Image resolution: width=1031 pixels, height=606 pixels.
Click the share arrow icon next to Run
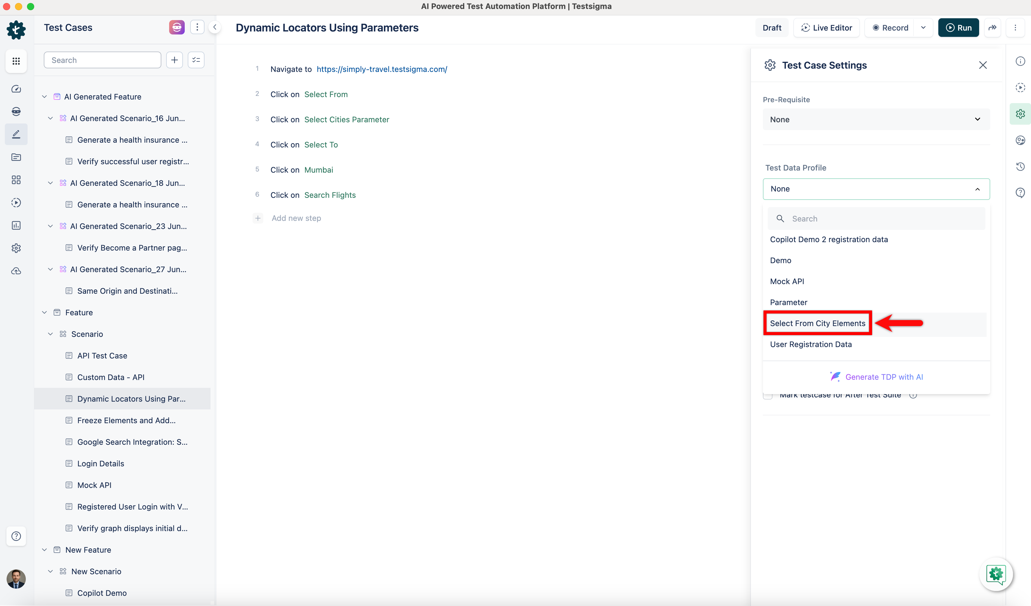tap(992, 27)
